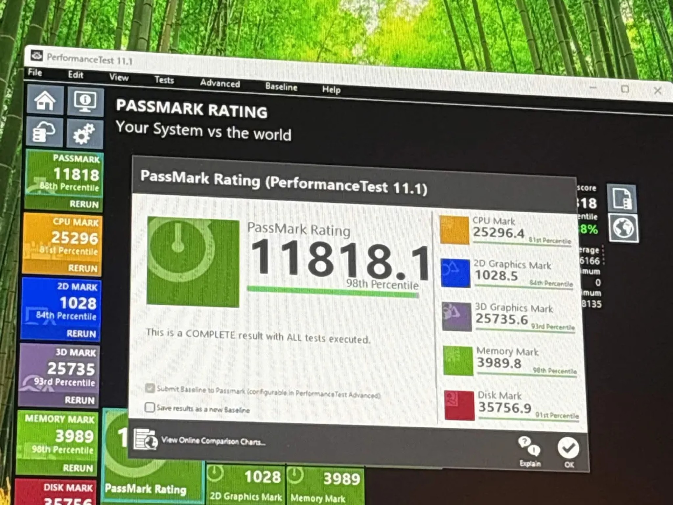Click RERUN under Memory Mark tile

pos(78,468)
